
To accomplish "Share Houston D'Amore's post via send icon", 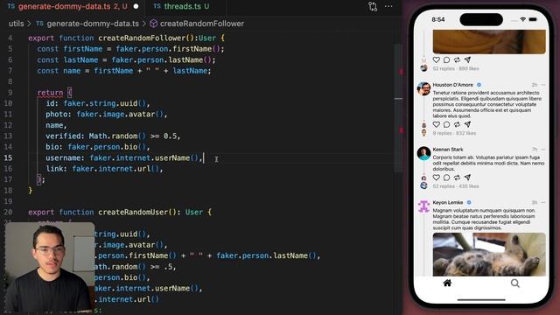I will point(467,124).
